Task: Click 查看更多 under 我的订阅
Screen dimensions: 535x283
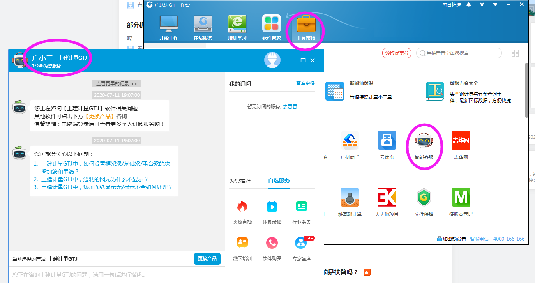Action: [x=305, y=83]
